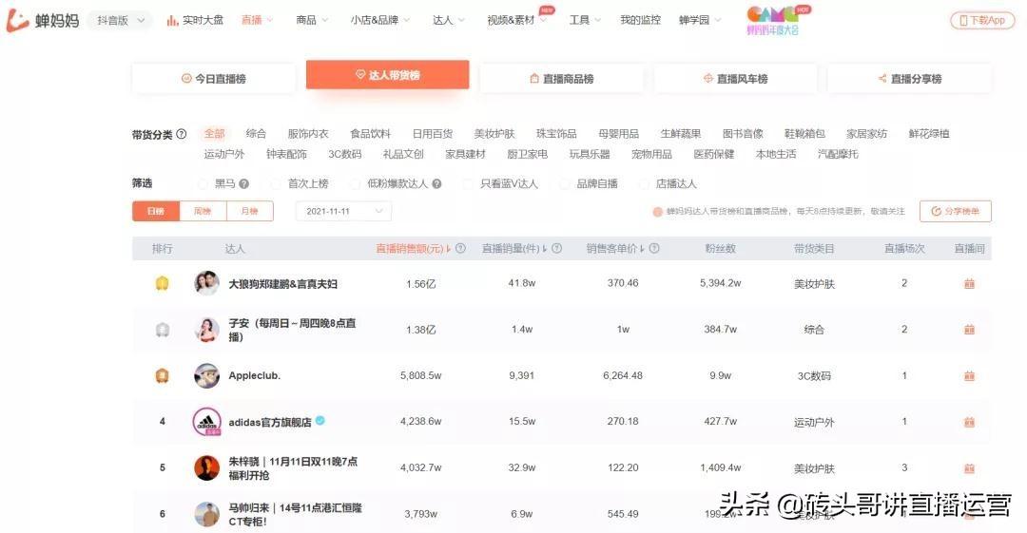Click the help icon beside 销售客单价

(653, 249)
